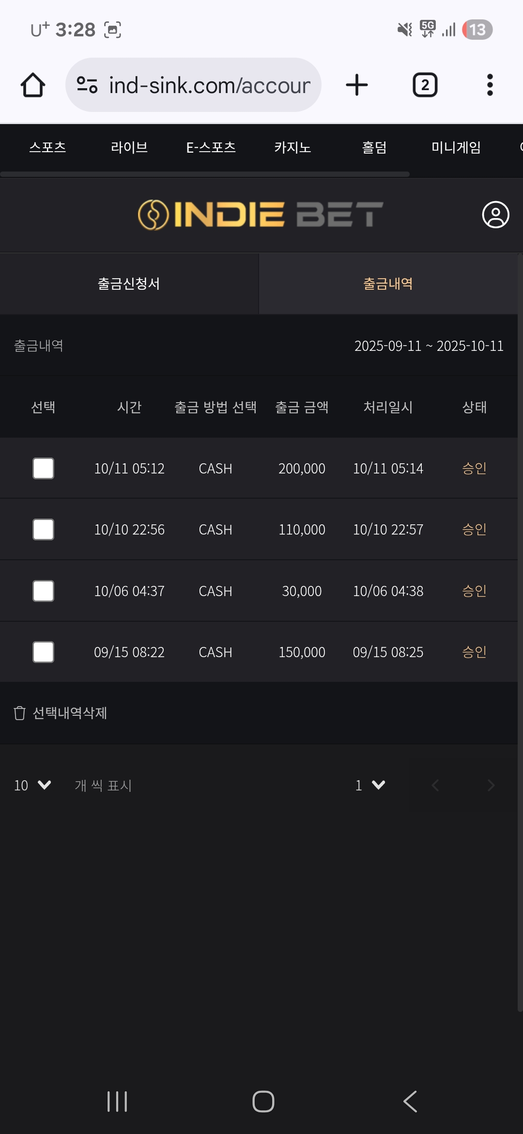Open the user profile icon
523x1134 pixels.
click(495, 215)
